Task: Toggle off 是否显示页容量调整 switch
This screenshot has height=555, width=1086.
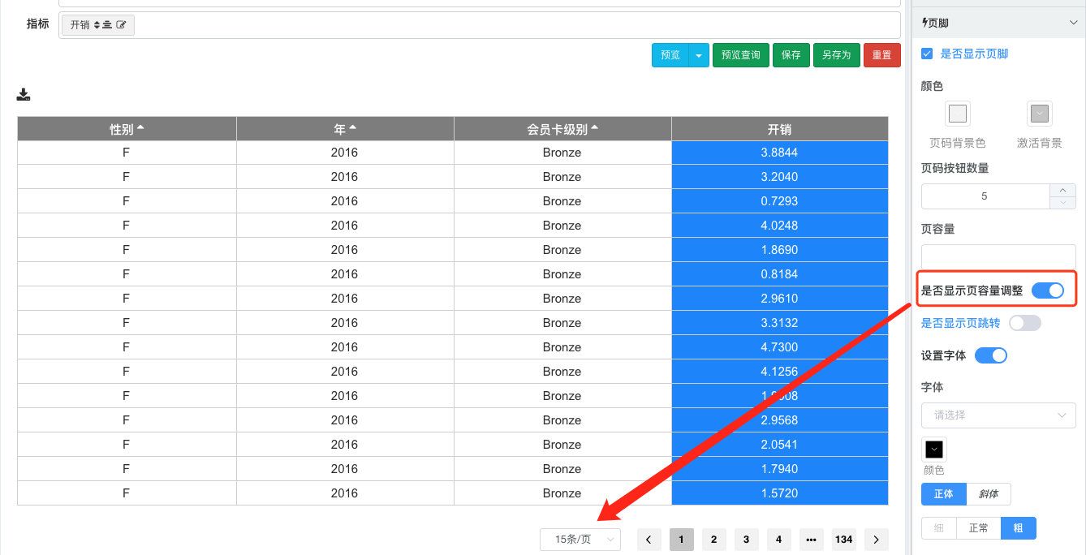Action: [x=1048, y=290]
